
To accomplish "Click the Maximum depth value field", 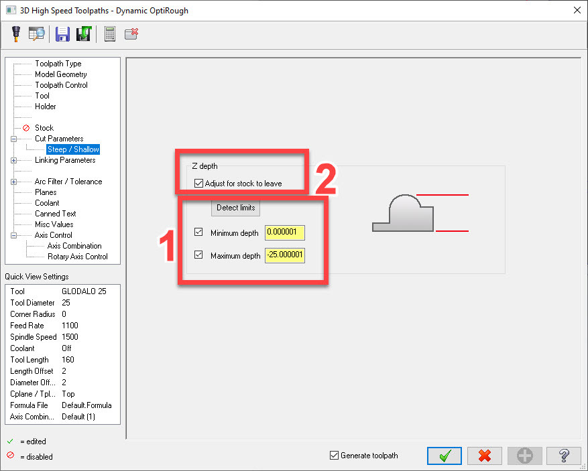I will (284, 256).
